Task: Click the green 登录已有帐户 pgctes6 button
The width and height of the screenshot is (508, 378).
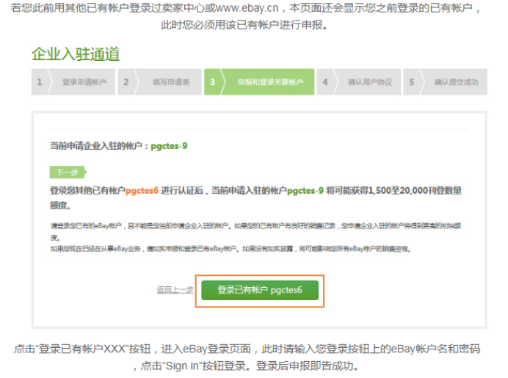Action: pyautogui.click(x=259, y=290)
